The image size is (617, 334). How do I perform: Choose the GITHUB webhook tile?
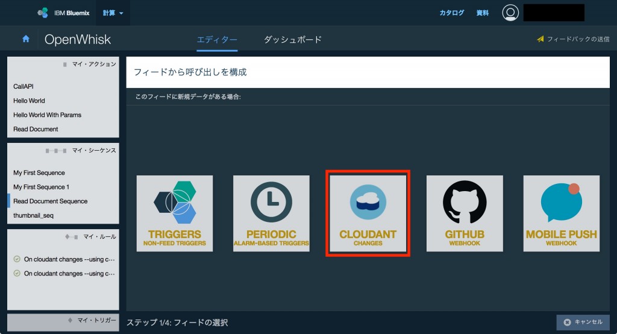pyautogui.click(x=465, y=213)
